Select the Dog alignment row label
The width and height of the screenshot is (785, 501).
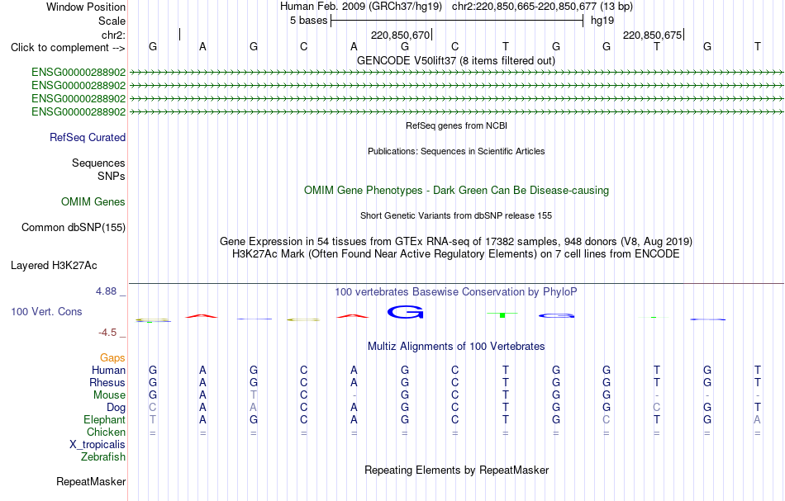[117, 408]
